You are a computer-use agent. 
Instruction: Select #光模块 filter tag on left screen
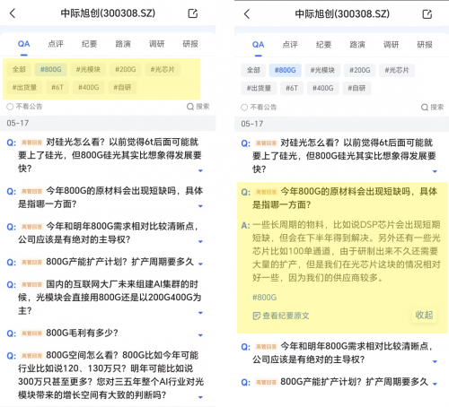pyautogui.click(x=88, y=70)
